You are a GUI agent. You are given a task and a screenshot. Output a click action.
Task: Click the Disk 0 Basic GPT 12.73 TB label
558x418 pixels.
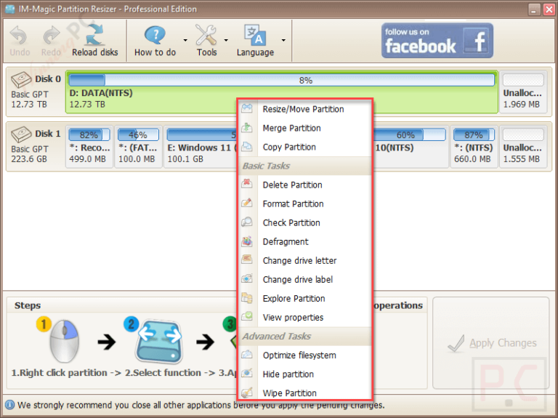click(x=30, y=100)
